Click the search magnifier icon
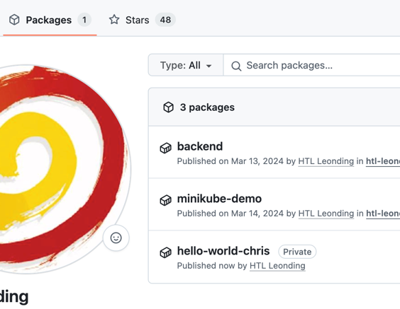 coord(236,66)
